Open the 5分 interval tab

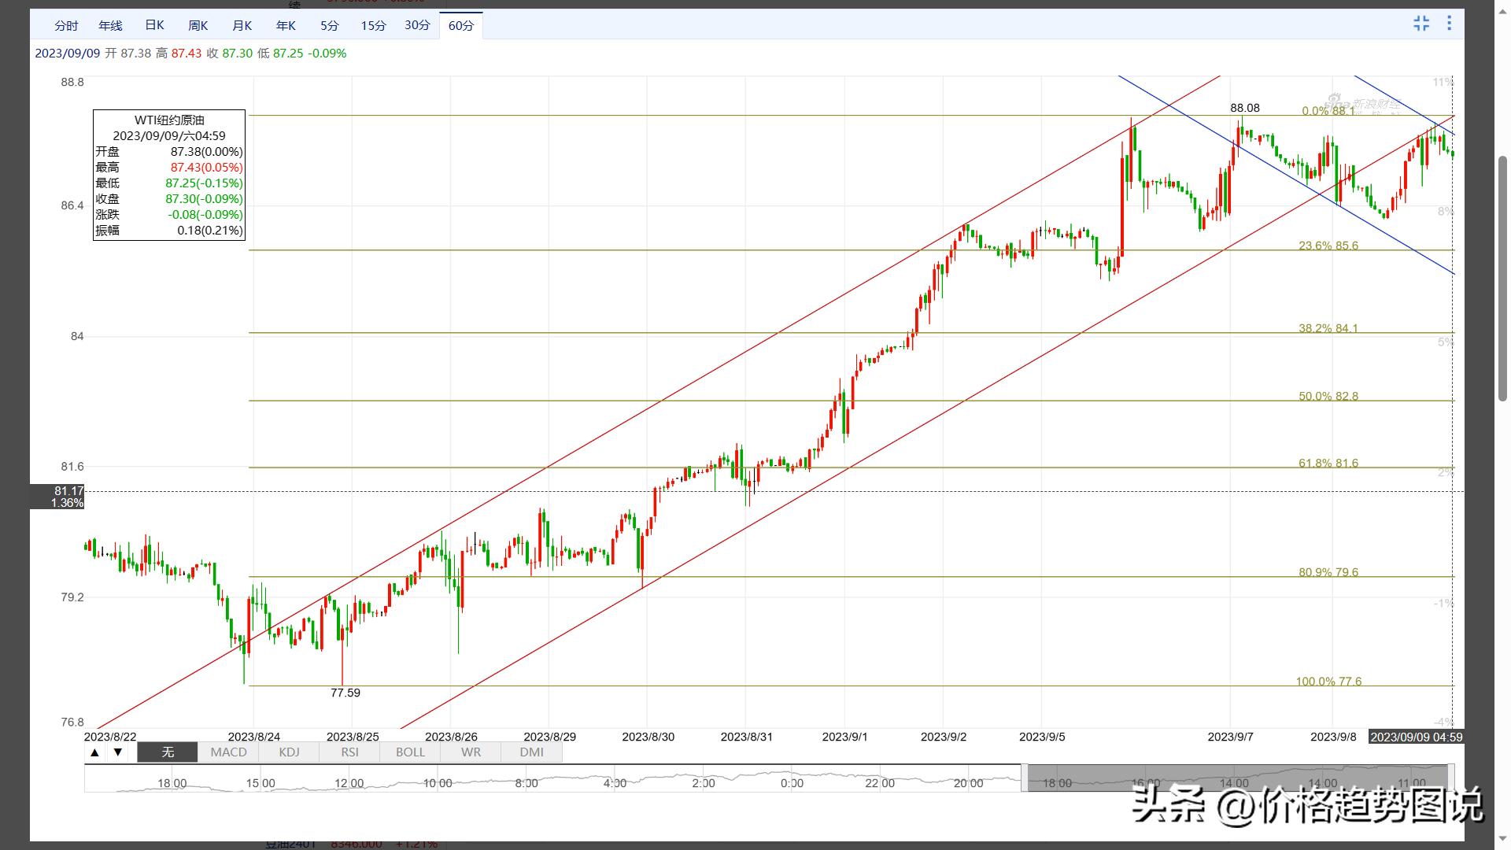pyautogui.click(x=330, y=26)
